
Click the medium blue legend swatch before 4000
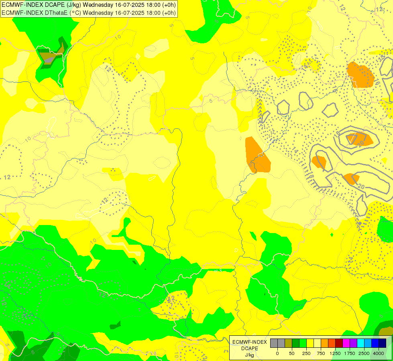pyautogui.click(x=375, y=343)
